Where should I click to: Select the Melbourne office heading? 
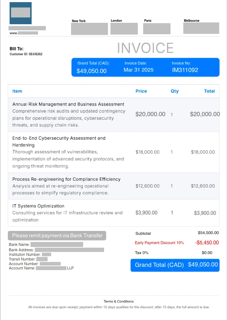click(191, 21)
